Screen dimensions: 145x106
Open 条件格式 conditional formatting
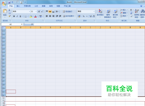tap(100, 13)
